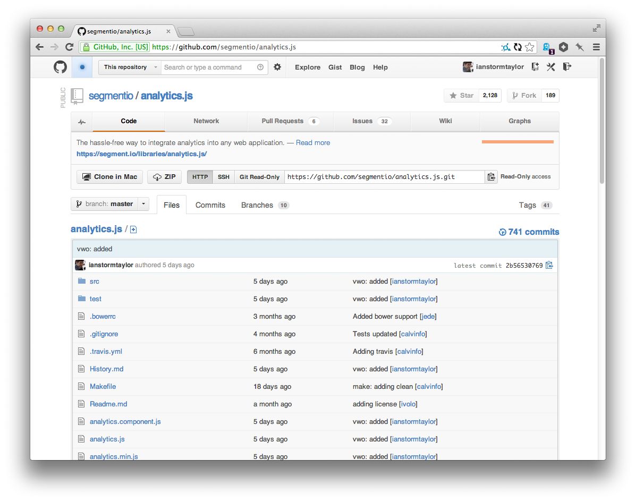Viewport: 636px width, 502px height.
Task: Bookmark this page with the star icon
Action: 529,47
